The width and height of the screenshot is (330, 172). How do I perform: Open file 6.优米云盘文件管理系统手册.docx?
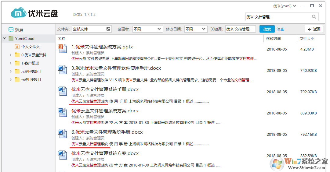(107, 132)
